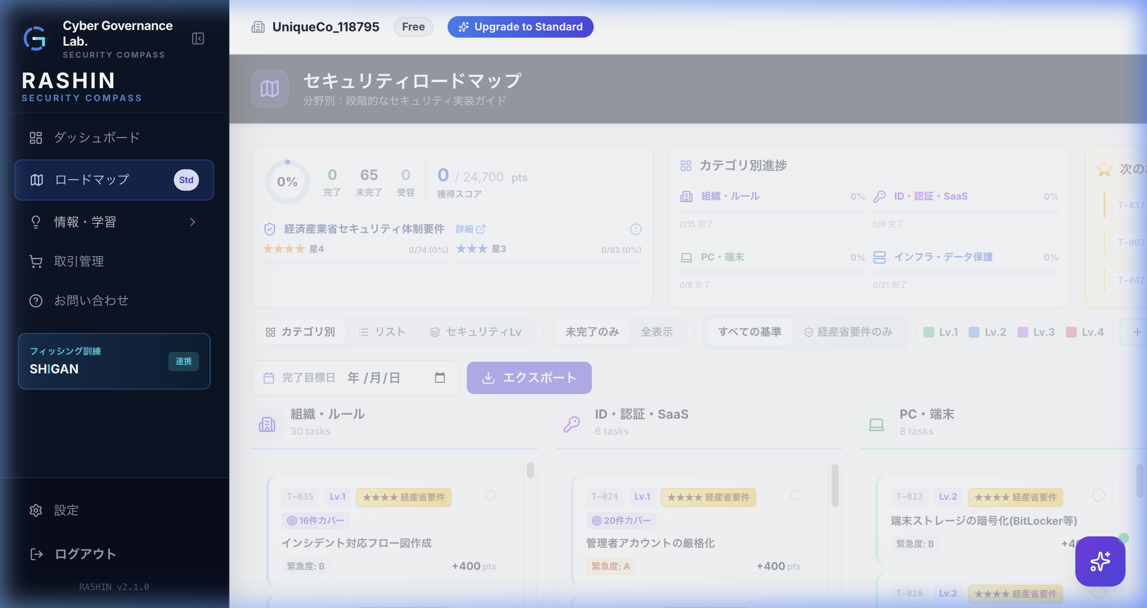Open the AI assistant sparkle button
The height and width of the screenshot is (608, 1147).
coord(1100,561)
